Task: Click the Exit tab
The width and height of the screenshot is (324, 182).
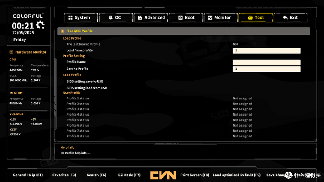Action: [290, 18]
